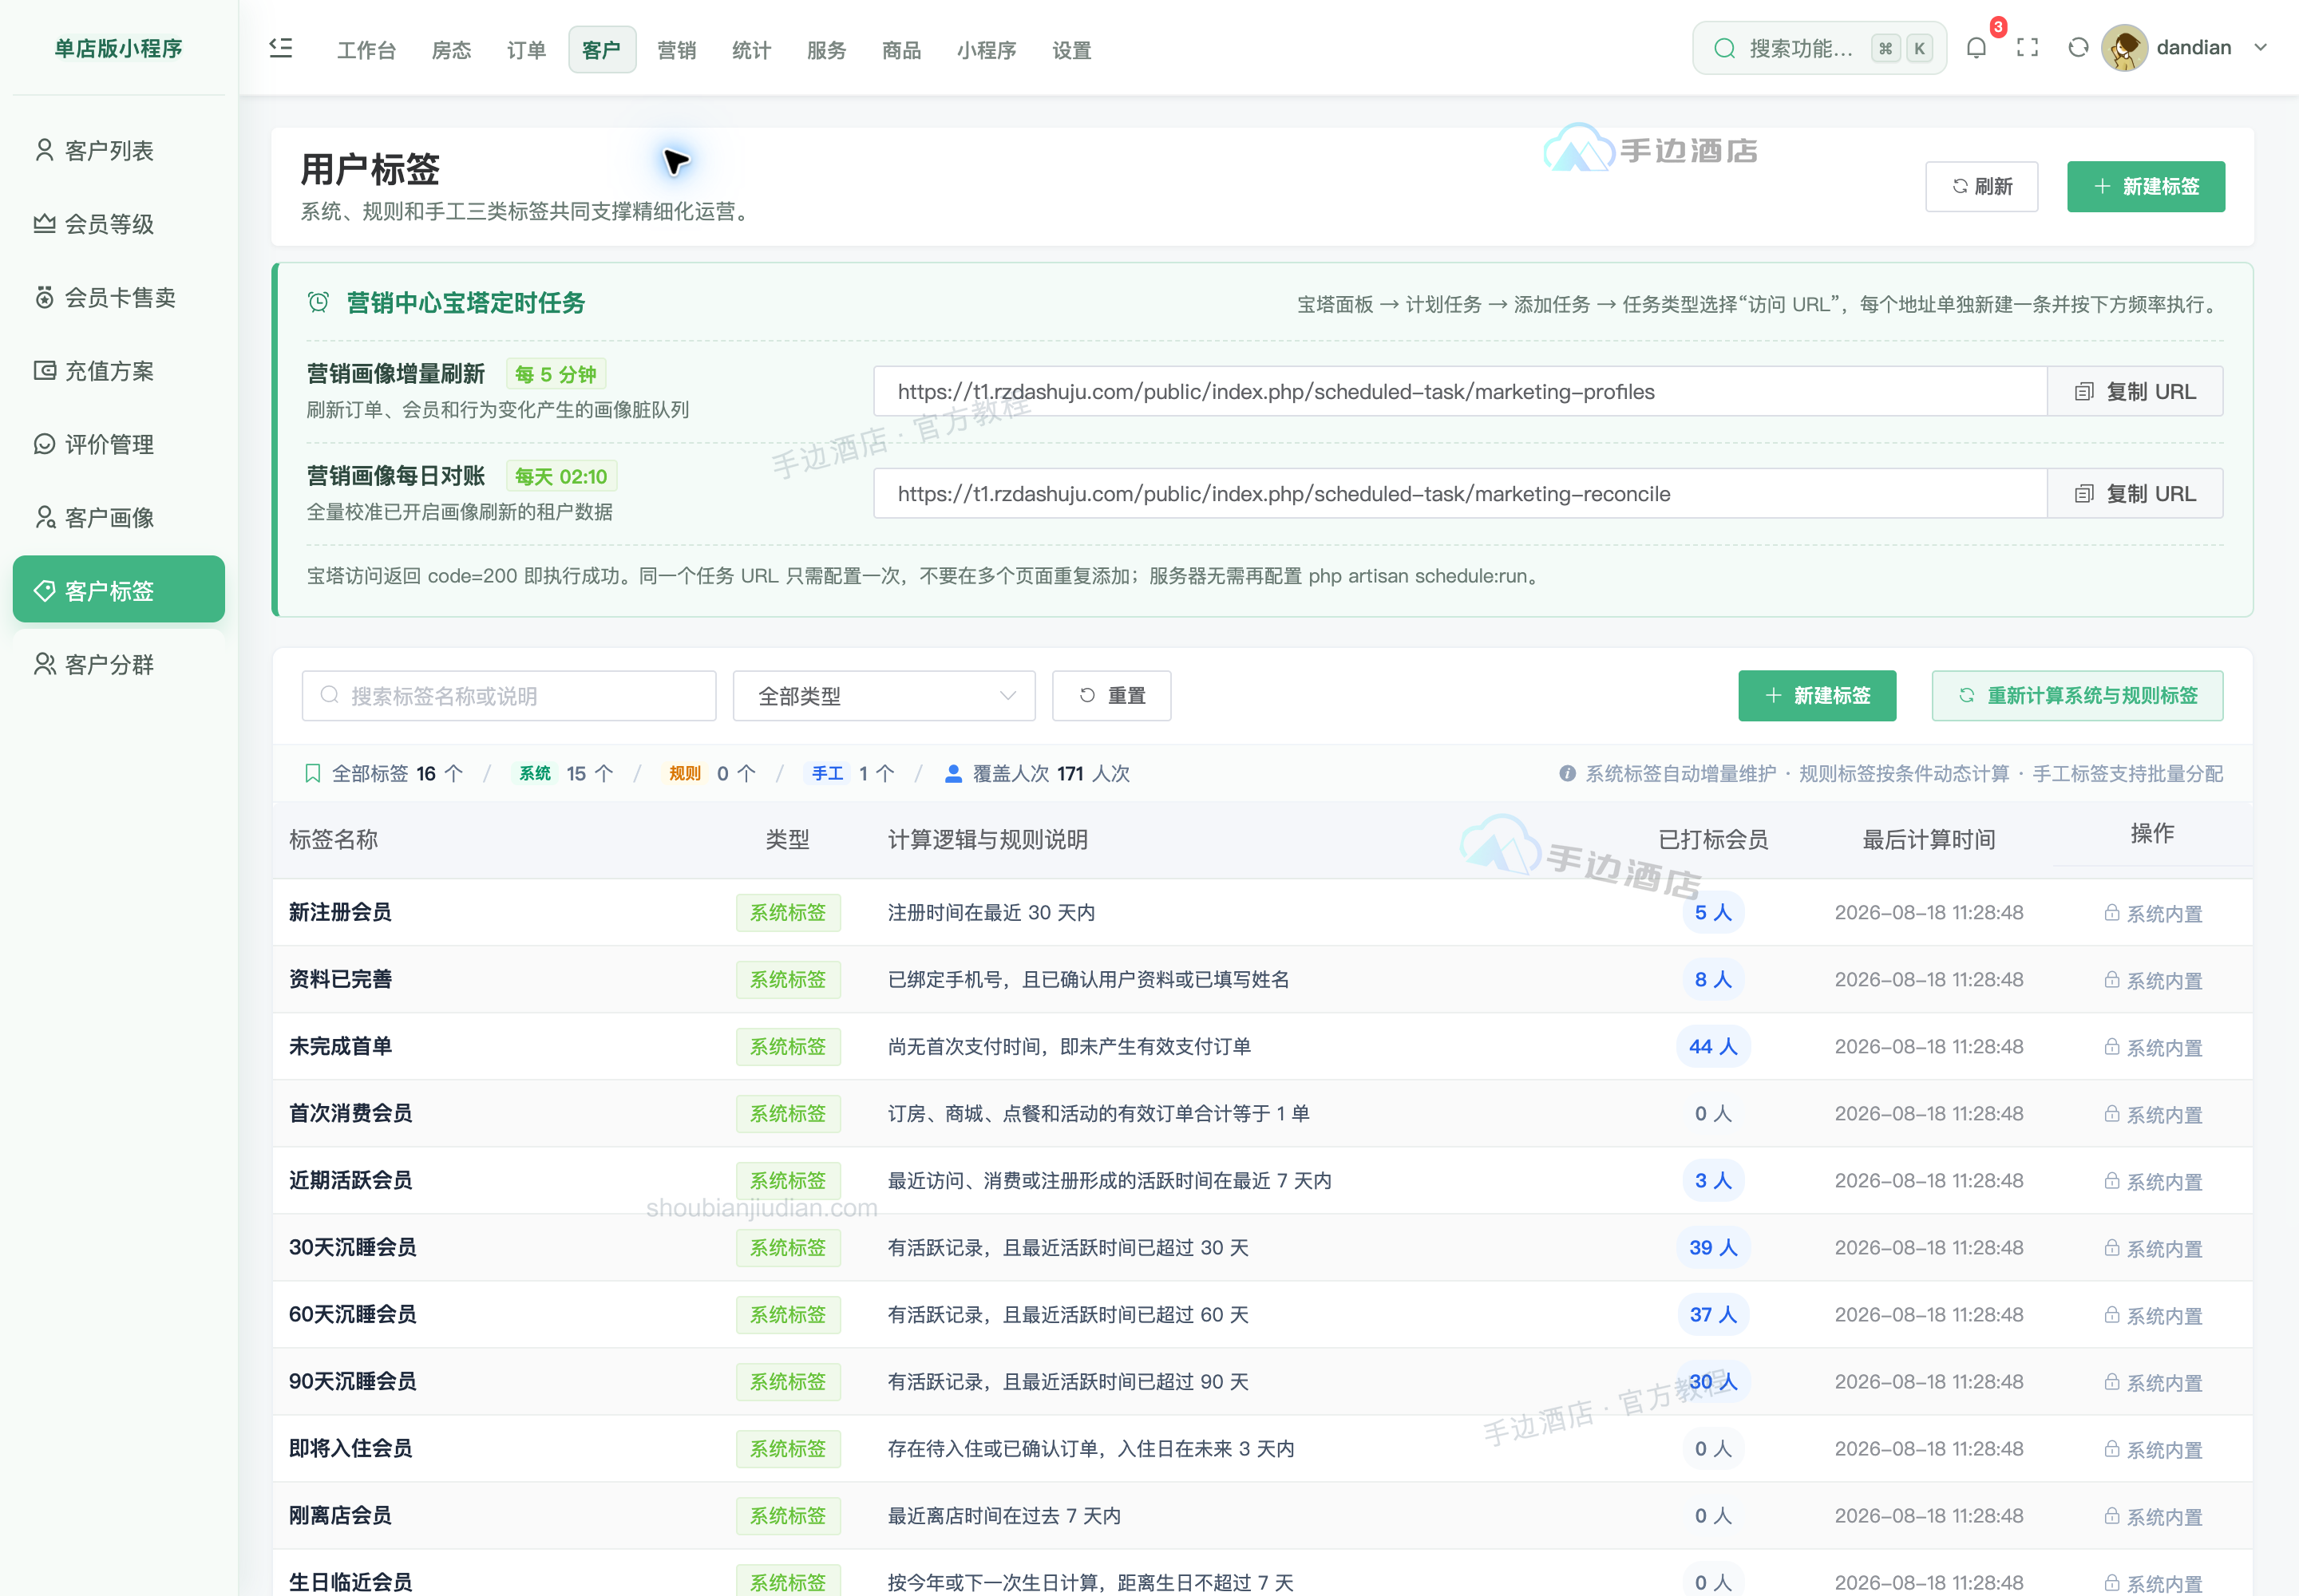Click 39 人 badge for 30天沉睡会员
The image size is (2299, 1596).
(x=1713, y=1248)
